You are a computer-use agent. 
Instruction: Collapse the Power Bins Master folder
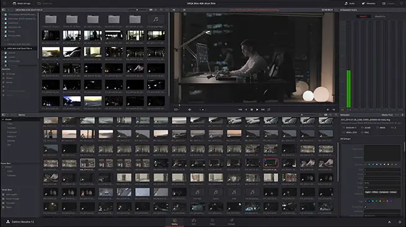(3, 167)
